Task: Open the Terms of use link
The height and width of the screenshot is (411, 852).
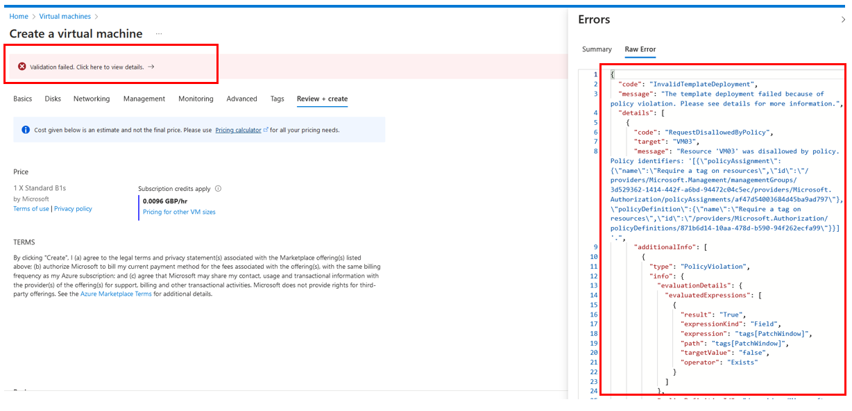Action: point(31,208)
